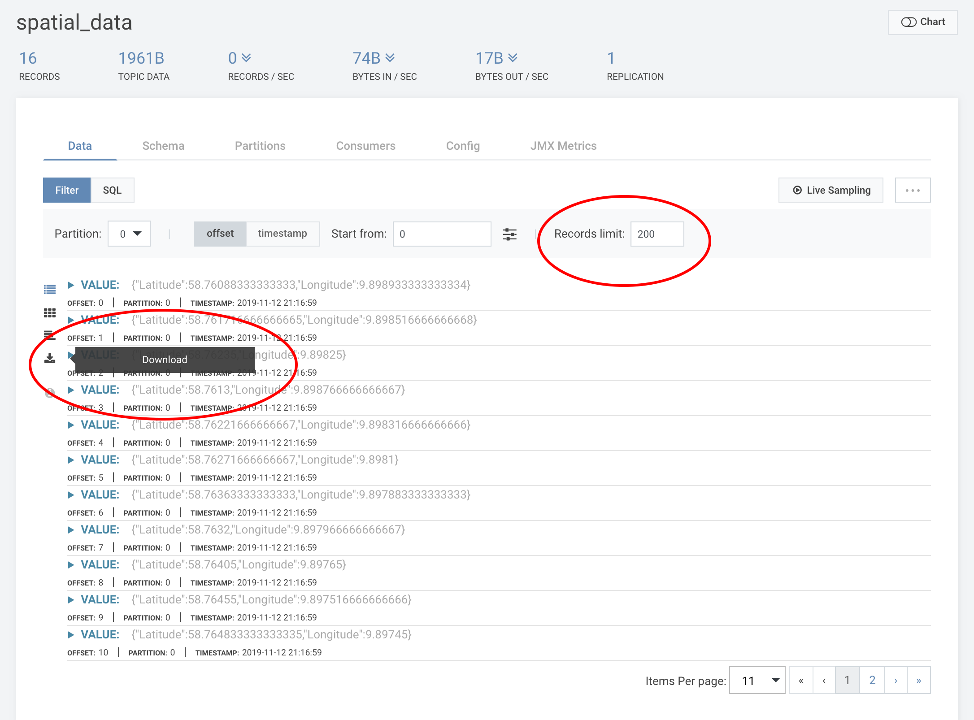
Task: Click the Bytes In / Sec trend arrow
Action: 390,58
